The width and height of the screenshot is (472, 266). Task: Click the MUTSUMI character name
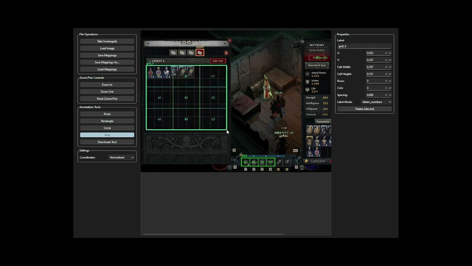click(x=317, y=45)
